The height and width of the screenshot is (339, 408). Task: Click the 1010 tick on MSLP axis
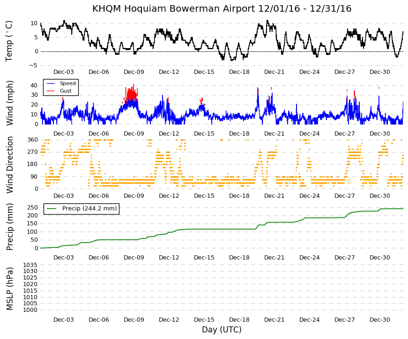(30, 297)
